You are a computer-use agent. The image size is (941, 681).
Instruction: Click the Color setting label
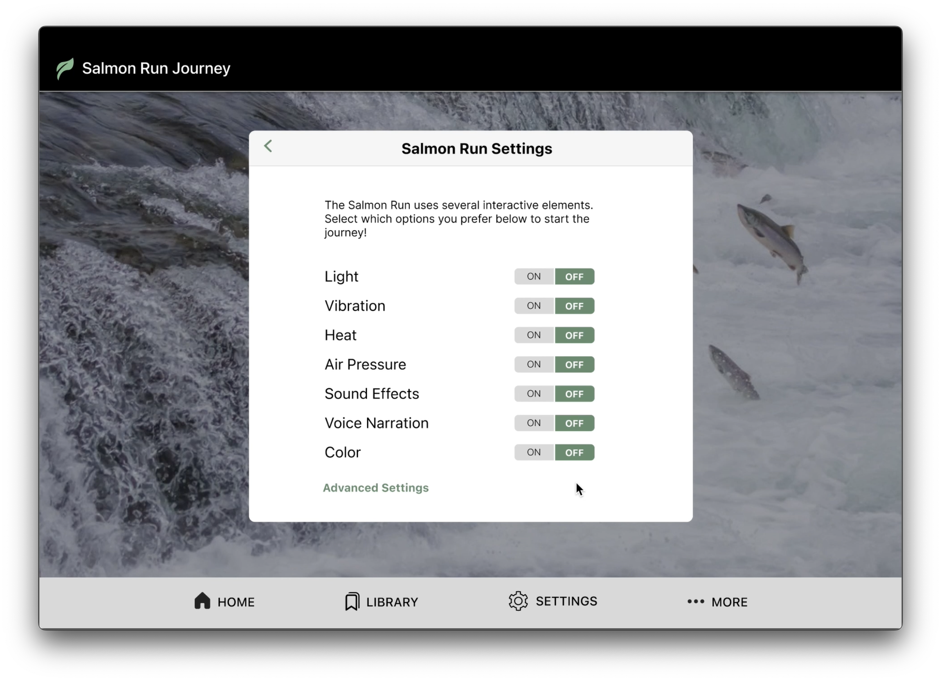[342, 452]
